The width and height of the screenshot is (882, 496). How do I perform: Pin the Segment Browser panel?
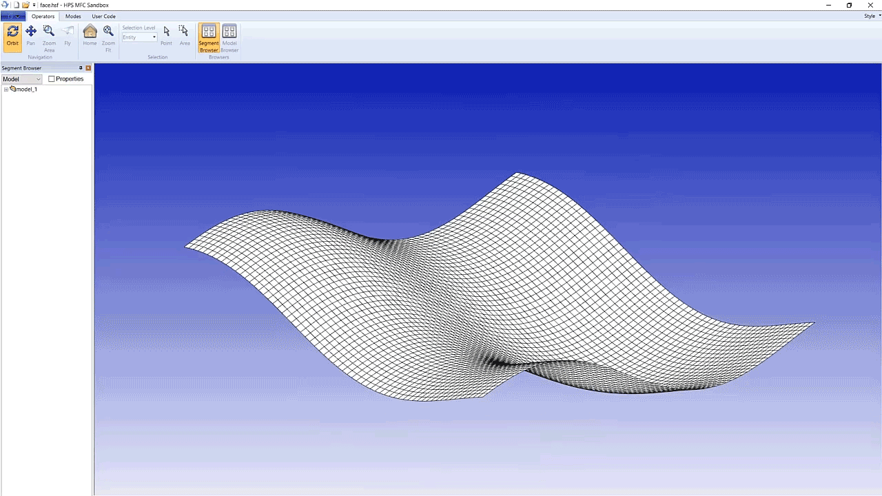[x=81, y=68]
